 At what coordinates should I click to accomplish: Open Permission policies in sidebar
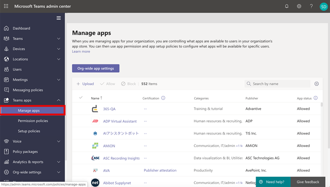(33, 121)
